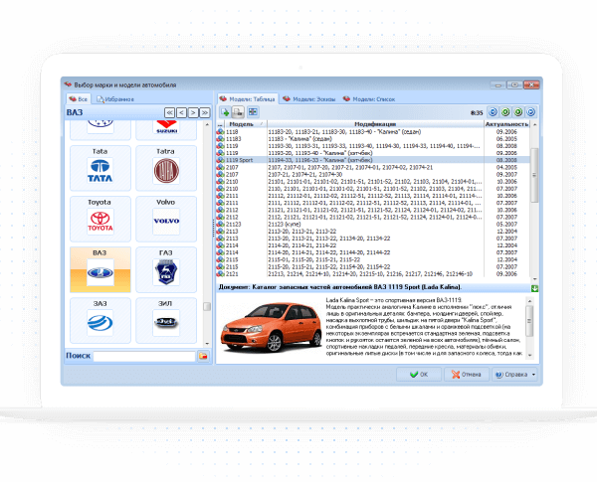Jump to first brand page (<<)

click(x=169, y=112)
